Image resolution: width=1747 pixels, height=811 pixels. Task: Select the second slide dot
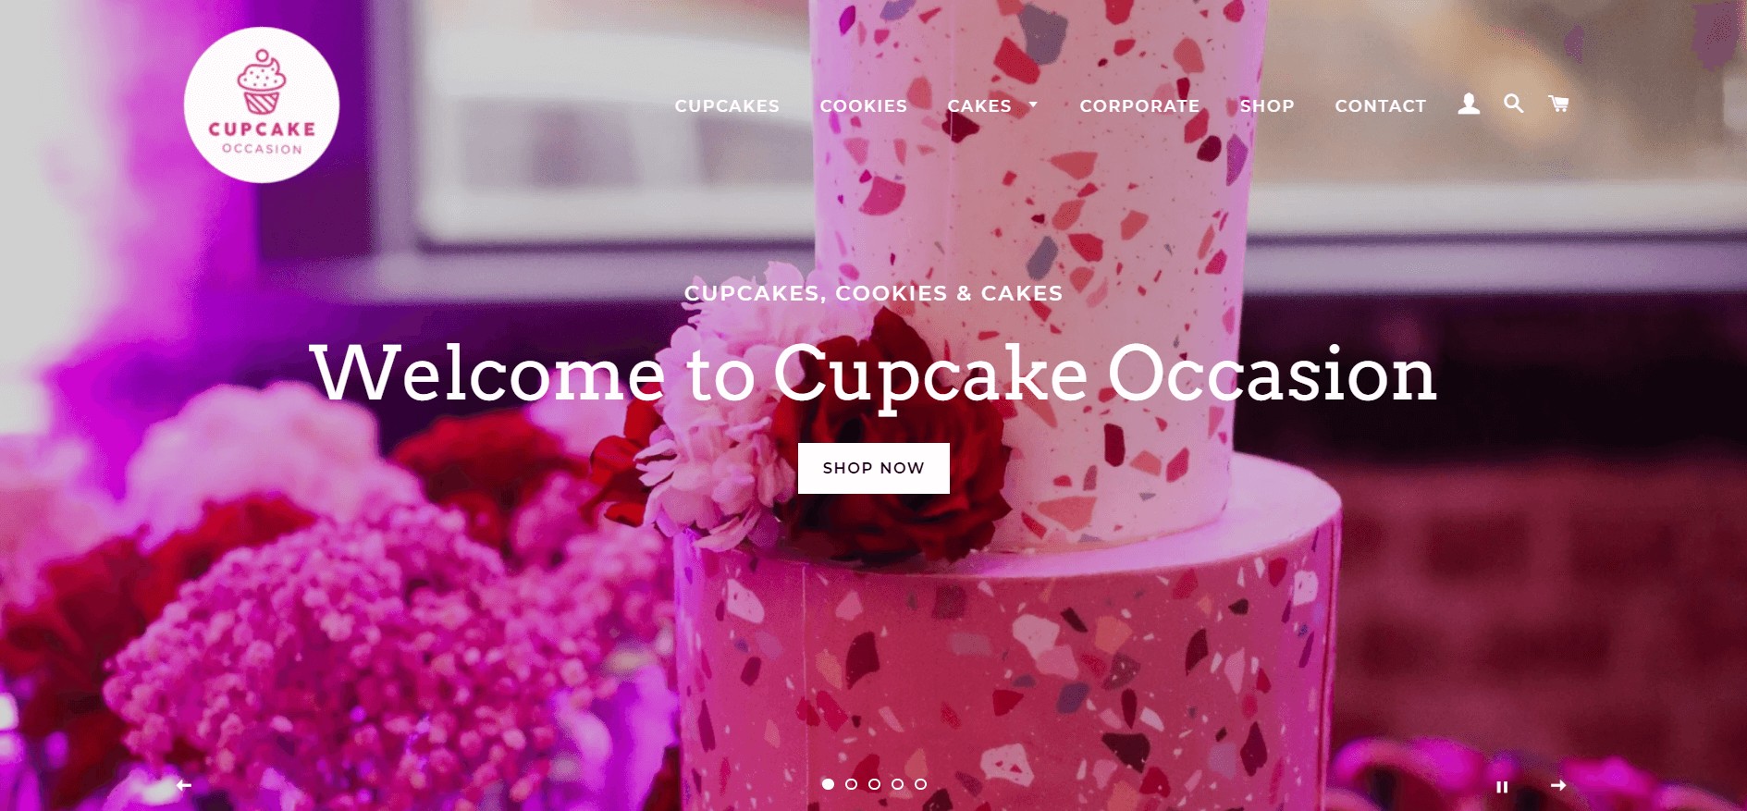[x=851, y=784]
